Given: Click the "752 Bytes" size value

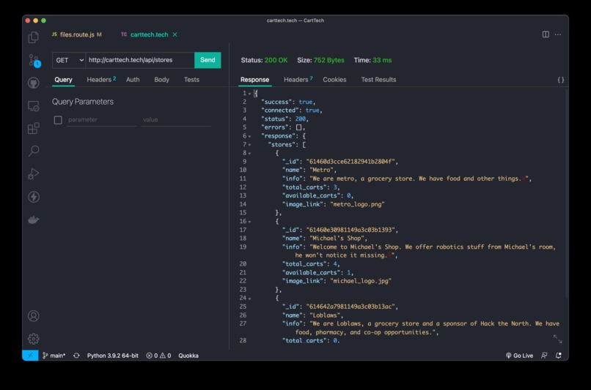Looking at the screenshot, I should click(328, 60).
